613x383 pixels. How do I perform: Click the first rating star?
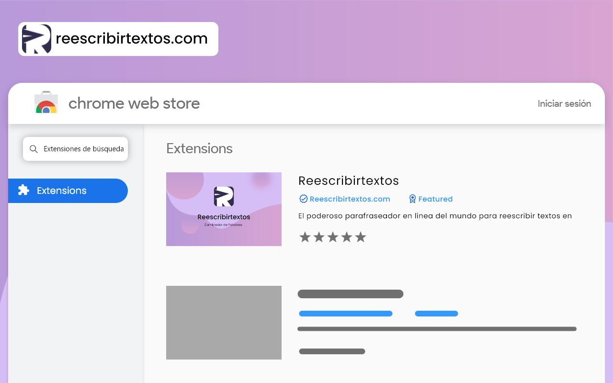[x=305, y=237]
